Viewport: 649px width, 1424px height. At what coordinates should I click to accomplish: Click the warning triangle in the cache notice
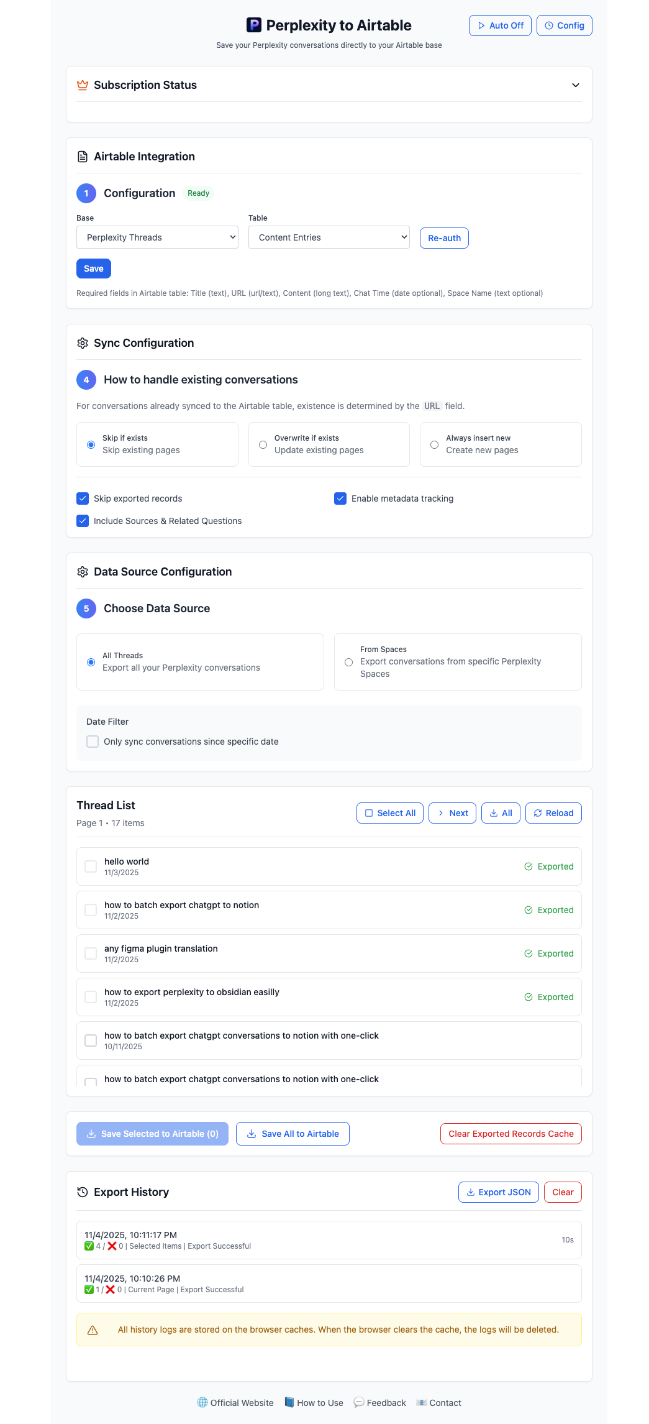click(93, 1330)
